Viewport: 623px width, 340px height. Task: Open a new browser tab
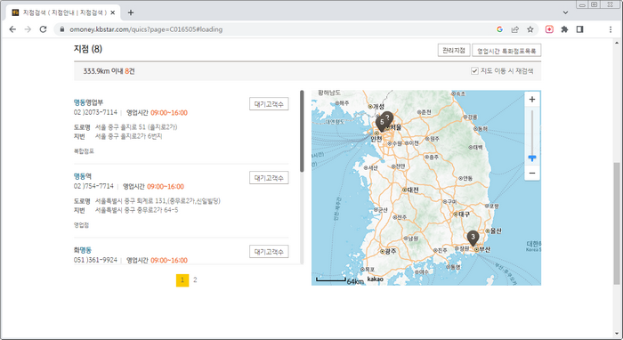(131, 12)
